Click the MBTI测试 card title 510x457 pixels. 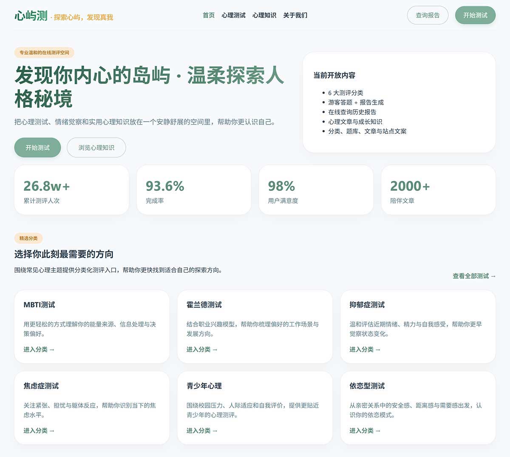(x=39, y=305)
